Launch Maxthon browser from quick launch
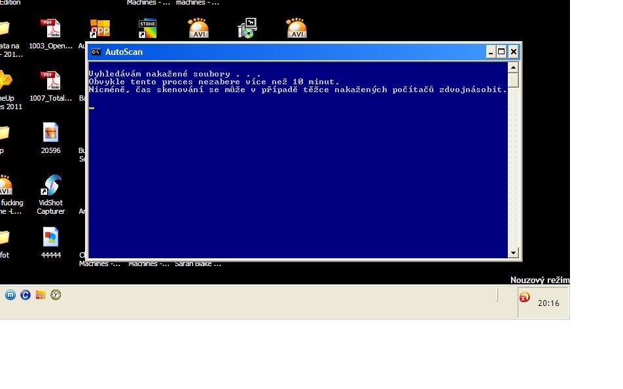The width and height of the screenshot is (623, 389). pos(10,295)
